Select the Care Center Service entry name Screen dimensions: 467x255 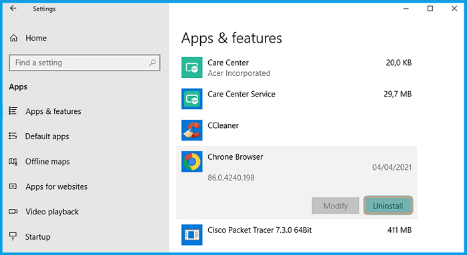(242, 95)
